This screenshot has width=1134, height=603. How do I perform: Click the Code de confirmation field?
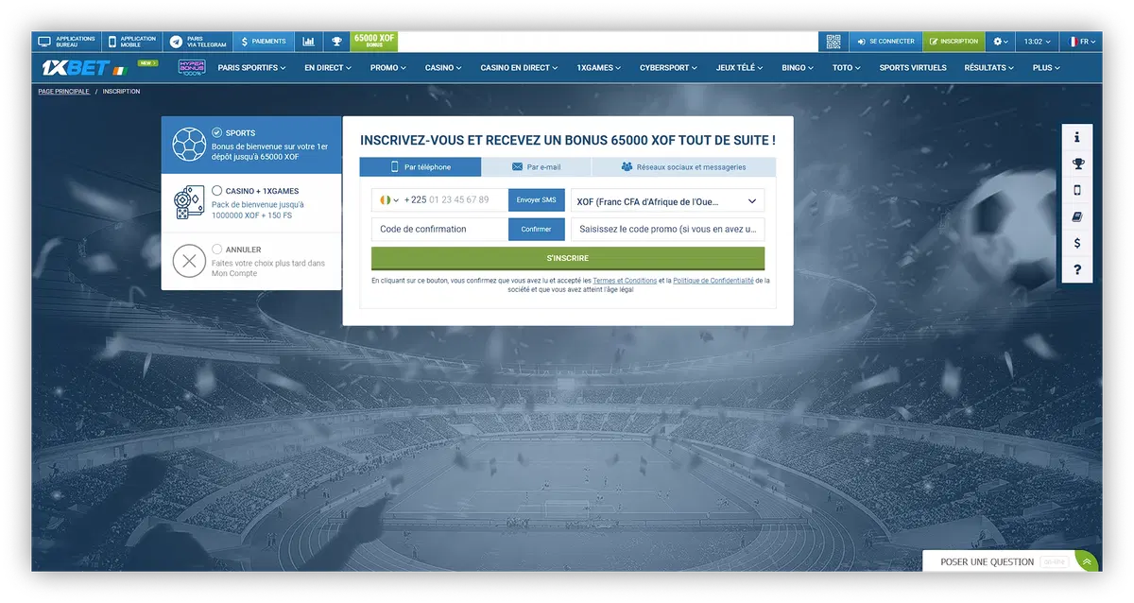pos(439,230)
